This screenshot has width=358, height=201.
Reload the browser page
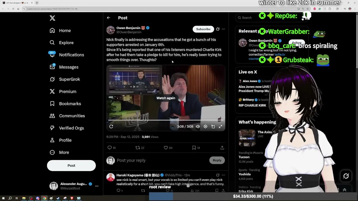[13, 9]
